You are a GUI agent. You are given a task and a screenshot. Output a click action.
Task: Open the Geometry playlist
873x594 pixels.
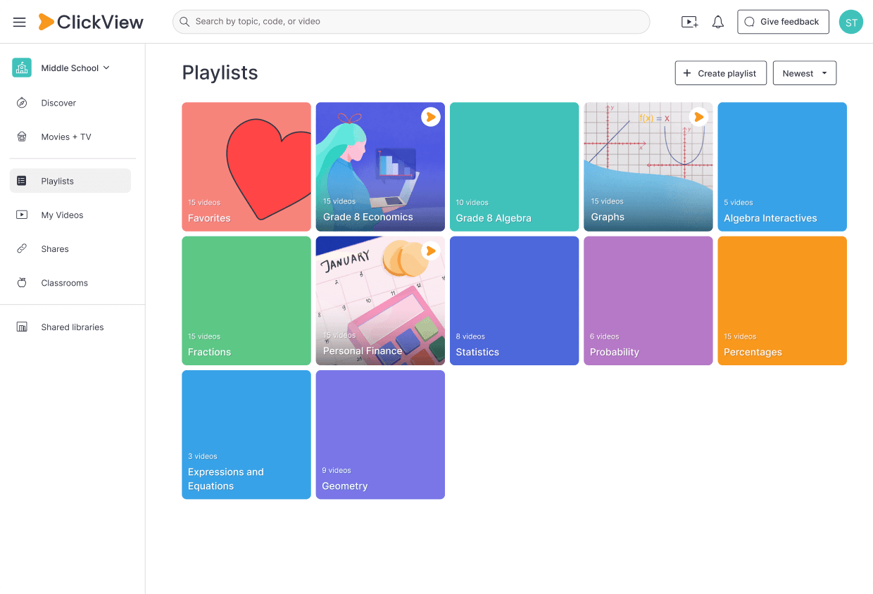coord(380,435)
